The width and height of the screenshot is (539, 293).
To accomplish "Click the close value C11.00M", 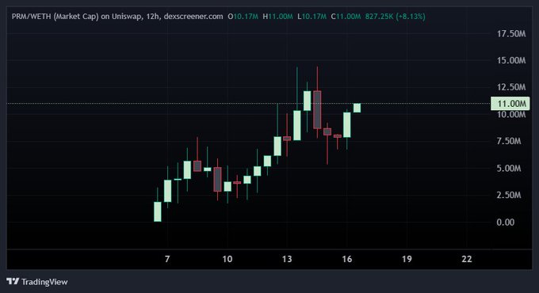I will [x=346, y=17].
